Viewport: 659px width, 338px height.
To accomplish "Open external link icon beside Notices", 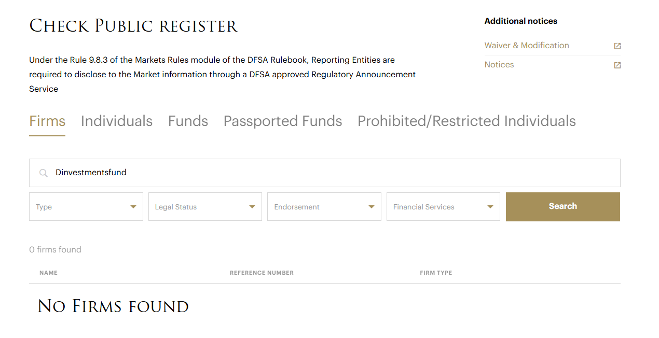I will pyautogui.click(x=617, y=65).
